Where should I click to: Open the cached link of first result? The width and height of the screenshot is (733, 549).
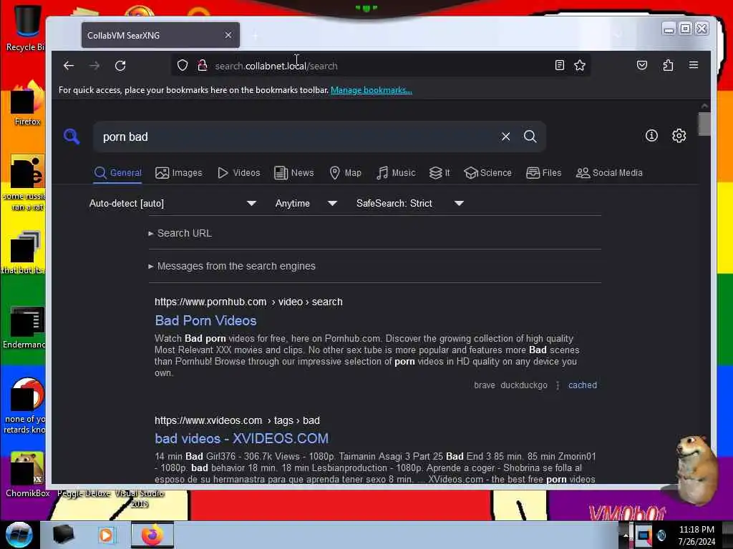pyautogui.click(x=583, y=385)
